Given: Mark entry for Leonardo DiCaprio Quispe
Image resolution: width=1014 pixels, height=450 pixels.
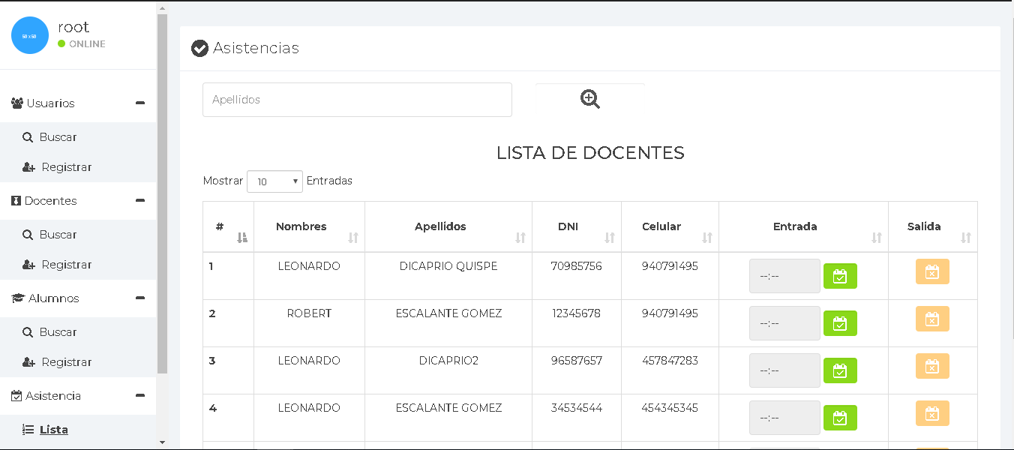Looking at the screenshot, I should [x=840, y=276].
